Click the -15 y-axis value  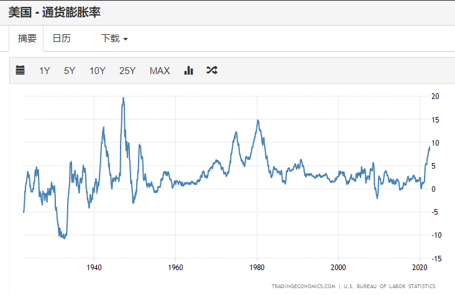(x=436, y=258)
